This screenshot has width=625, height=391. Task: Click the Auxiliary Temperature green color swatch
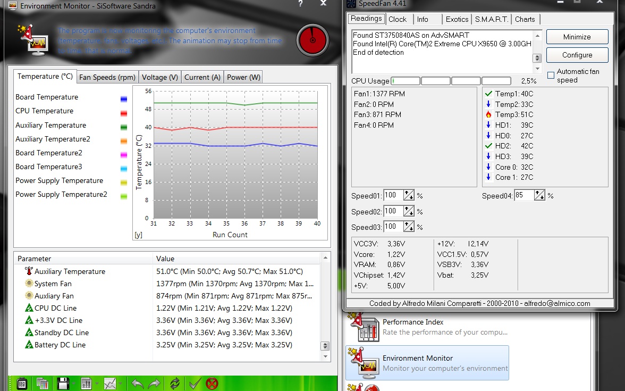click(123, 127)
